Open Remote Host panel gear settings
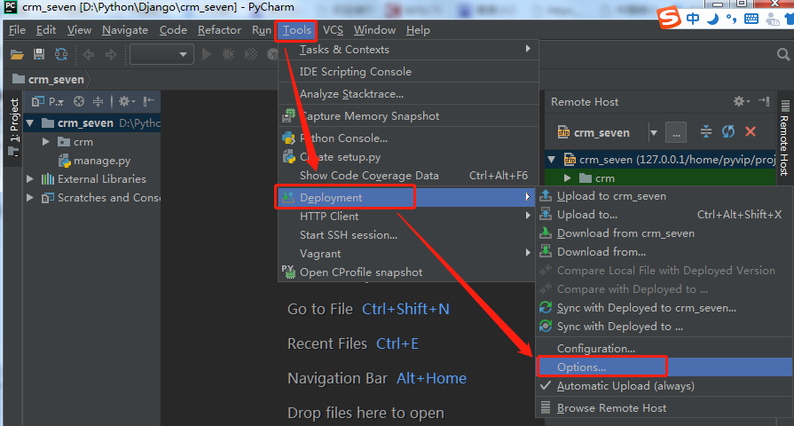 pos(742,102)
